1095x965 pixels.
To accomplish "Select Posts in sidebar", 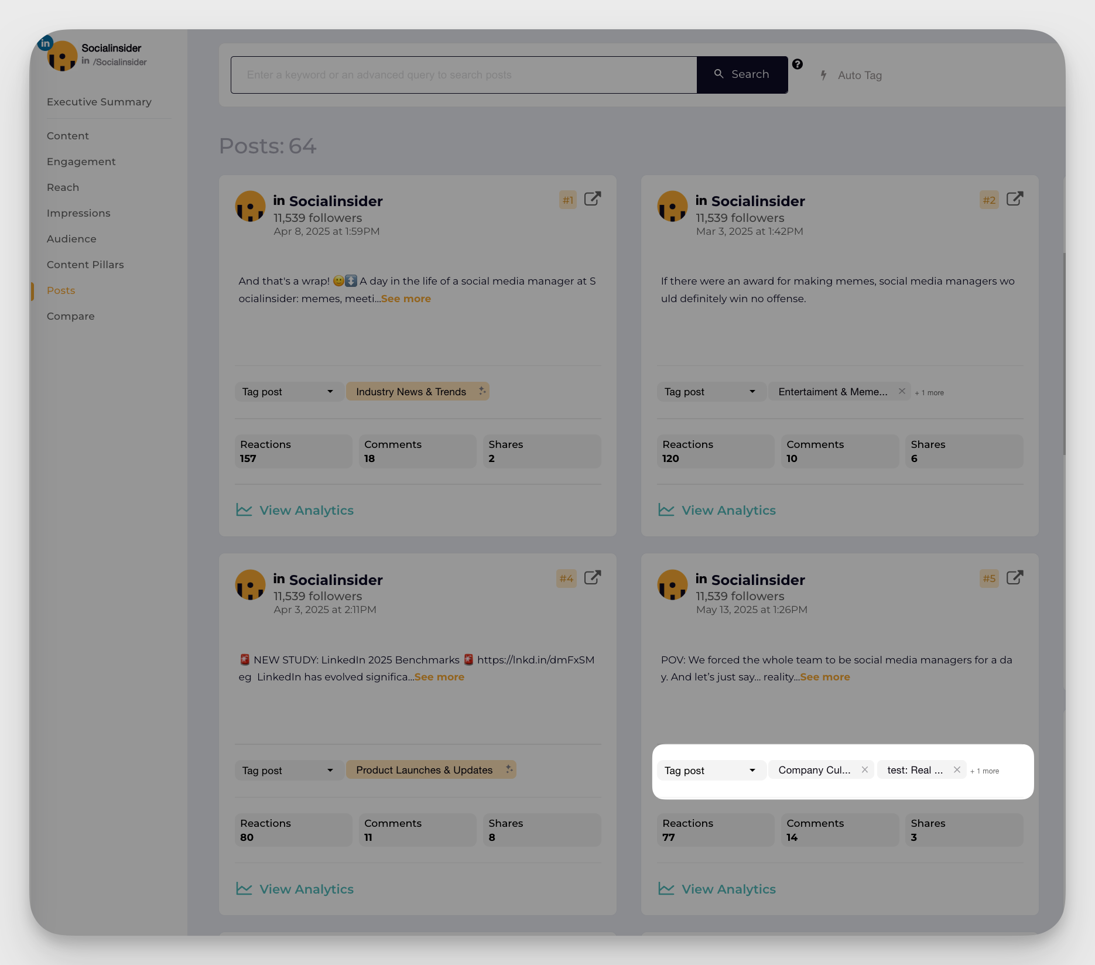I will [x=61, y=290].
